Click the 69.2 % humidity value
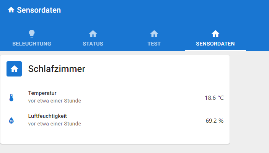 click(214, 121)
